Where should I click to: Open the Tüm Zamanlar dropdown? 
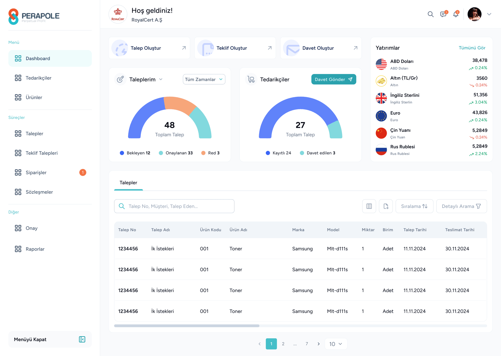(x=204, y=79)
